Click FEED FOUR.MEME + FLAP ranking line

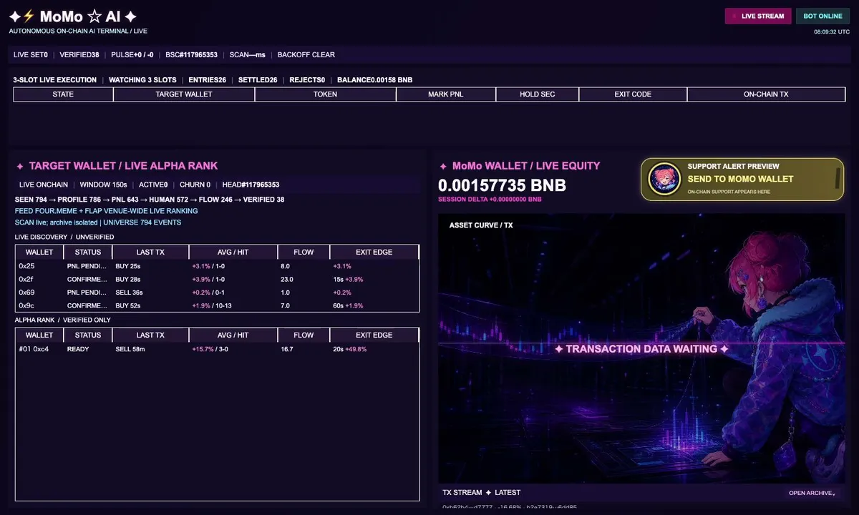[106, 211]
